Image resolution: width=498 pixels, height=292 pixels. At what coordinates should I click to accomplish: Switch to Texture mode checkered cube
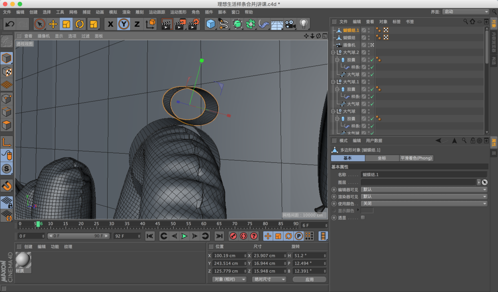pos(6,72)
